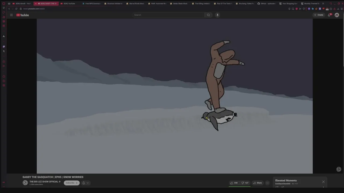This screenshot has height=193, width=344.
Task: Open the 'Rise Of The Tomb R...' tab
Action: [x=223, y=3]
